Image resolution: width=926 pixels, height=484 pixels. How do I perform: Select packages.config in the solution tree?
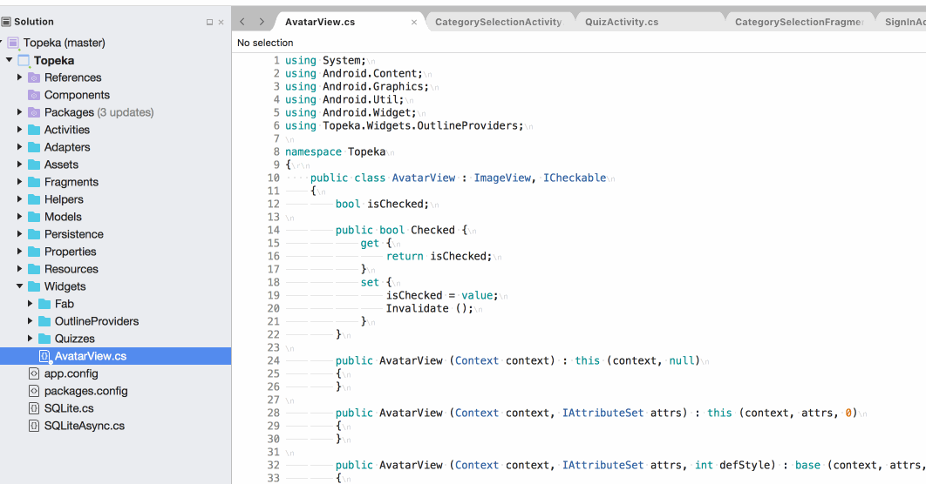tap(85, 391)
